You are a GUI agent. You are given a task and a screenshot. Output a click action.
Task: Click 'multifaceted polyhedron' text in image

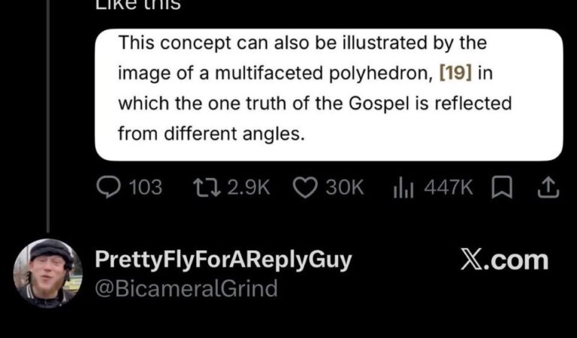point(322,73)
